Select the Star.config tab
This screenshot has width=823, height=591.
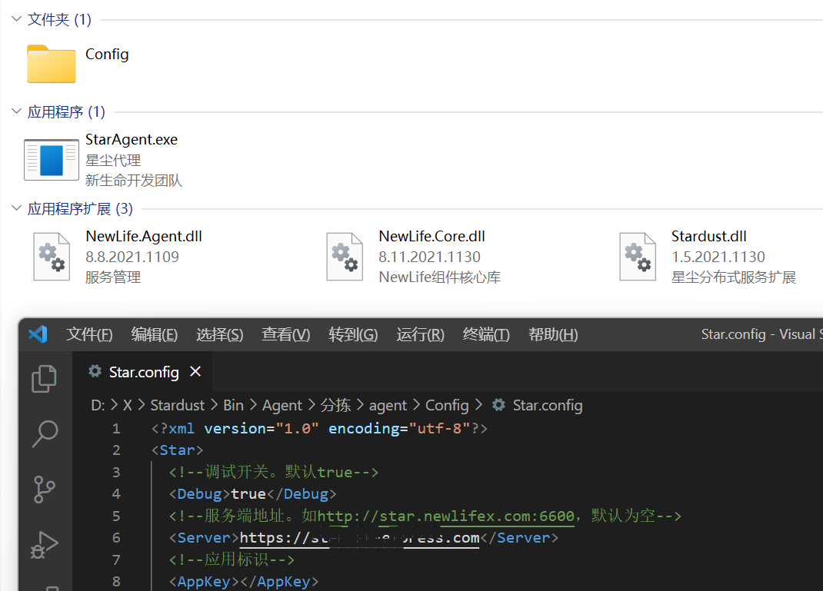pyautogui.click(x=142, y=372)
